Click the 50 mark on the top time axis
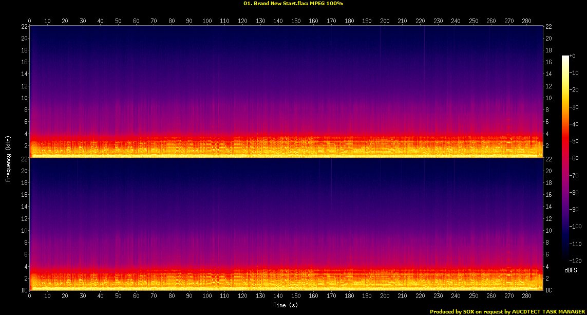This screenshot has width=587, height=315. (x=118, y=21)
